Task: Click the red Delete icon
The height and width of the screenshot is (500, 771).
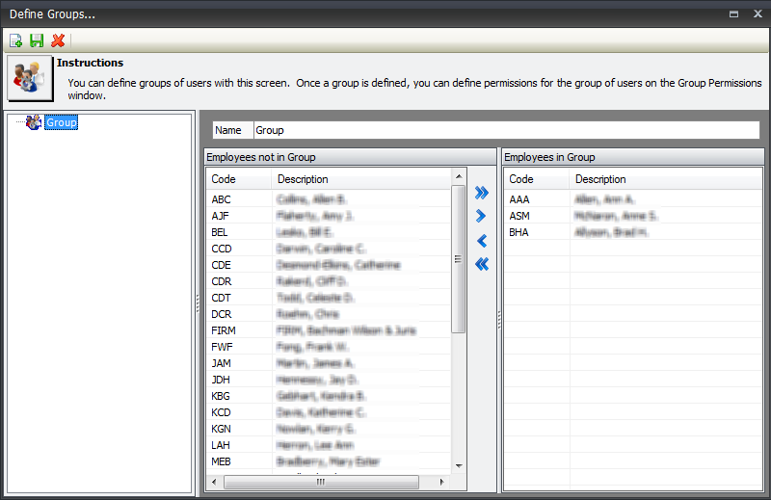Action: pos(58,40)
